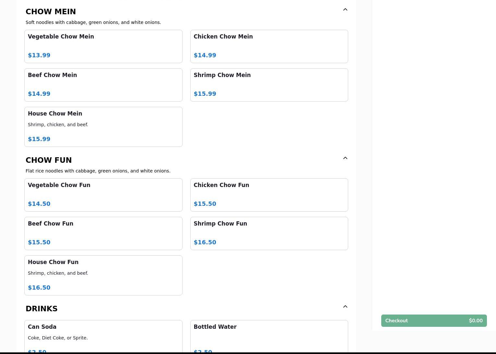This screenshot has width=496, height=354.
Task: Click the Checkout button
Action: pos(433,321)
